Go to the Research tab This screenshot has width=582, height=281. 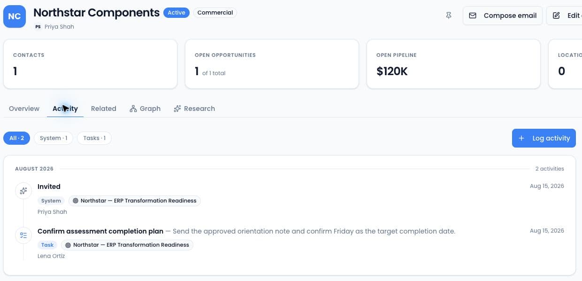[x=194, y=109]
